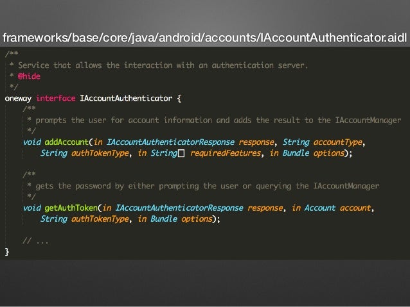This screenshot has height=307, width=410.
Task: Click the green 'addAccount' method name
Action: [66, 142]
